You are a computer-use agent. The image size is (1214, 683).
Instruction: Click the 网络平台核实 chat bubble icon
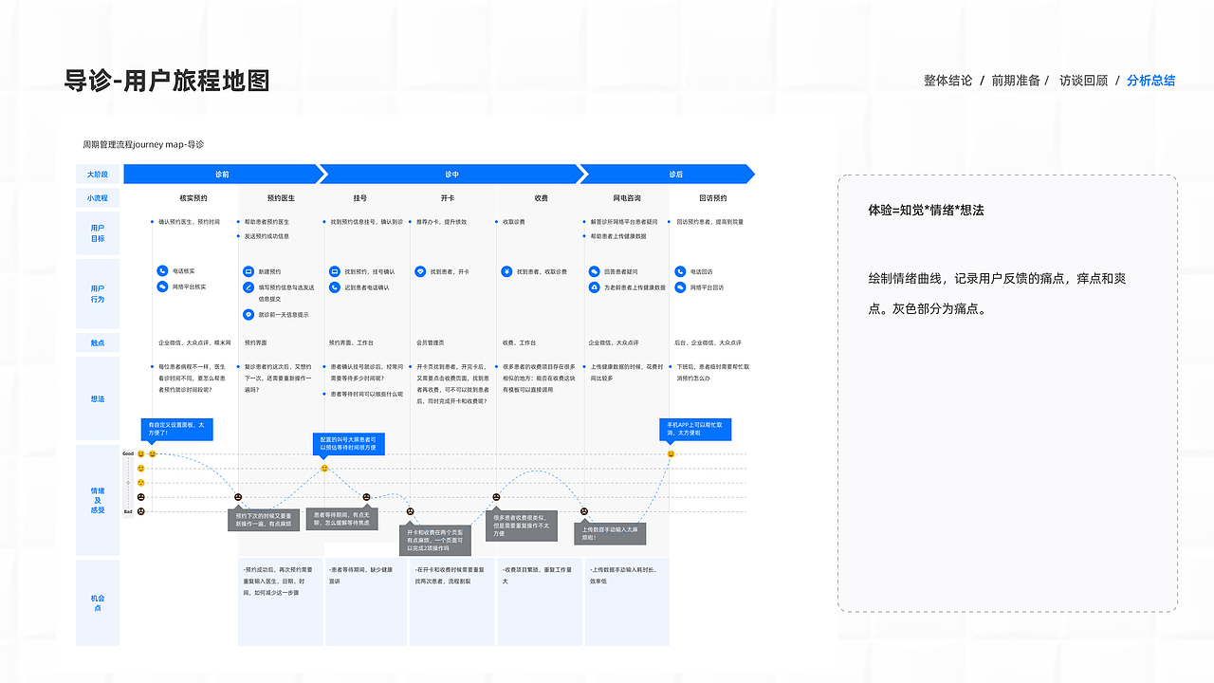coord(162,286)
